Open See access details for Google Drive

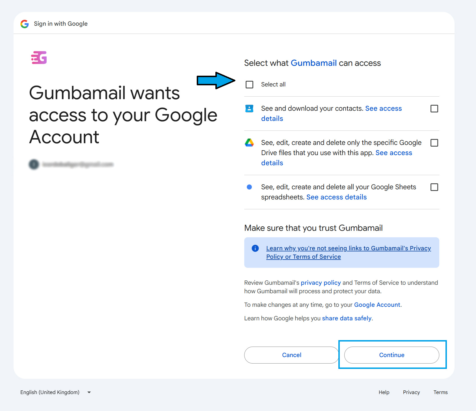[x=394, y=153]
